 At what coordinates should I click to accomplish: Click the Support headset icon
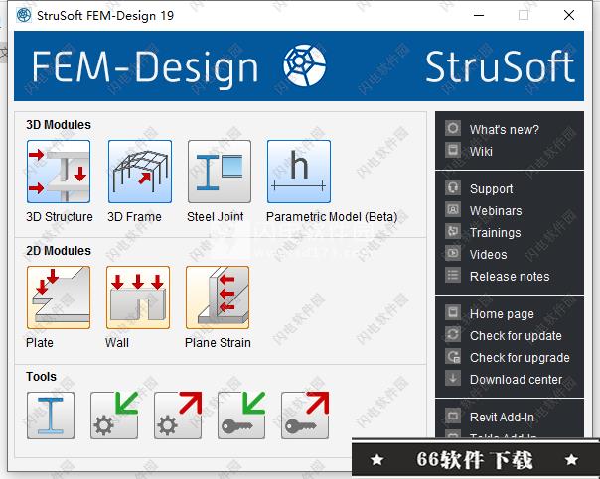click(x=453, y=187)
